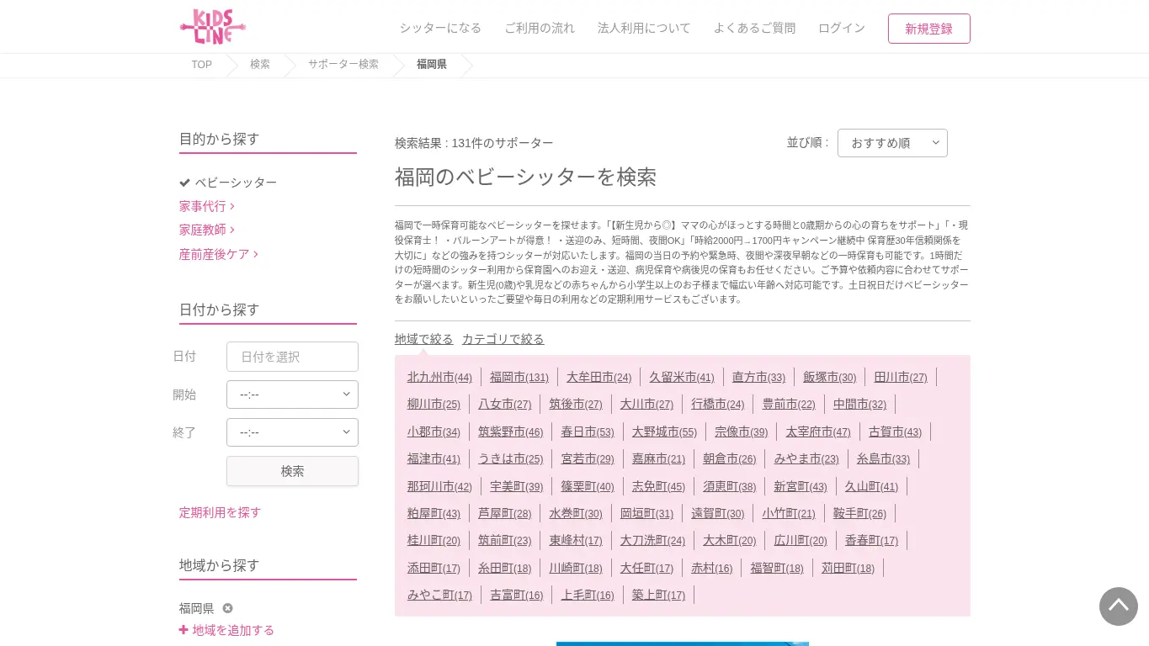The width and height of the screenshot is (1149, 646).
Task: Click the Kids Line logo
Action: point(212,27)
